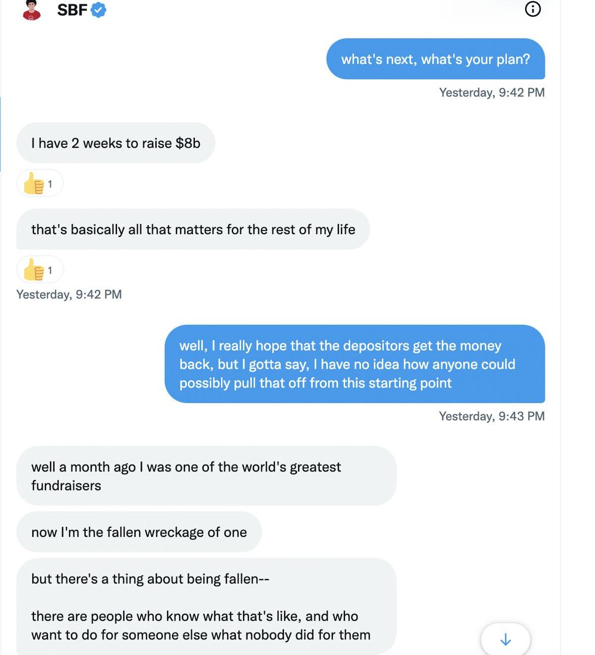
Task: Jump to latest messages arrow button
Action: click(x=505, y=640)
